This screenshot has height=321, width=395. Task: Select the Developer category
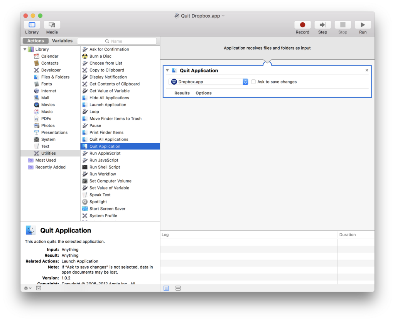pos(51,70)
